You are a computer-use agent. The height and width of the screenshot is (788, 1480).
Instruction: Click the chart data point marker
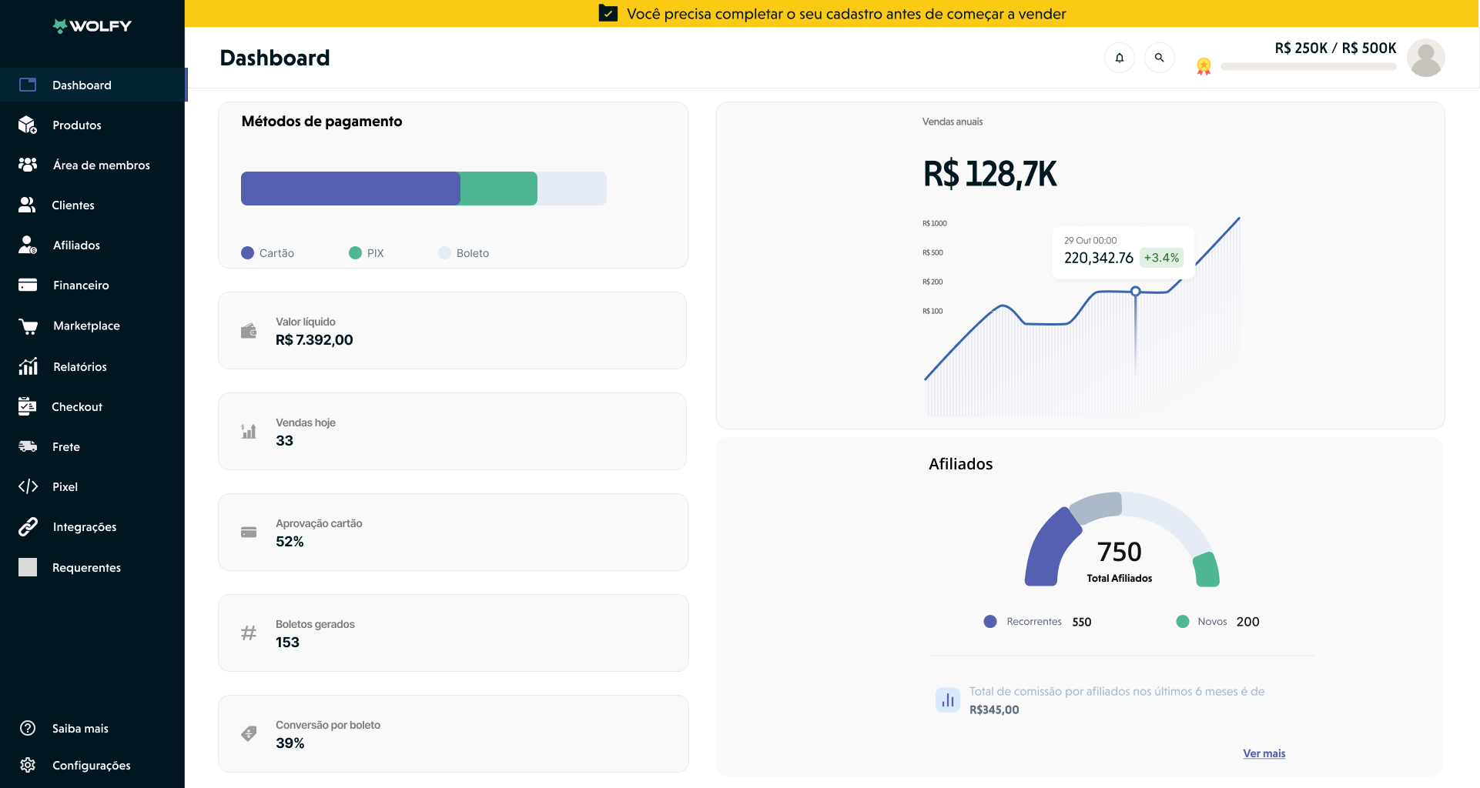pos(1135,292)
